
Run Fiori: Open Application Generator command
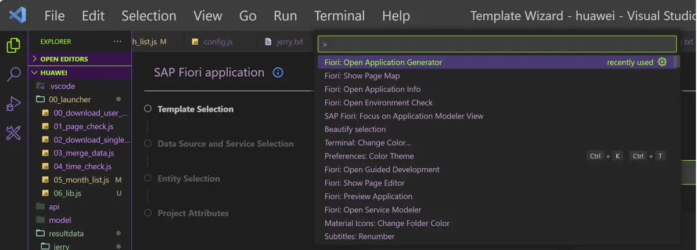(x=497, y=62)
